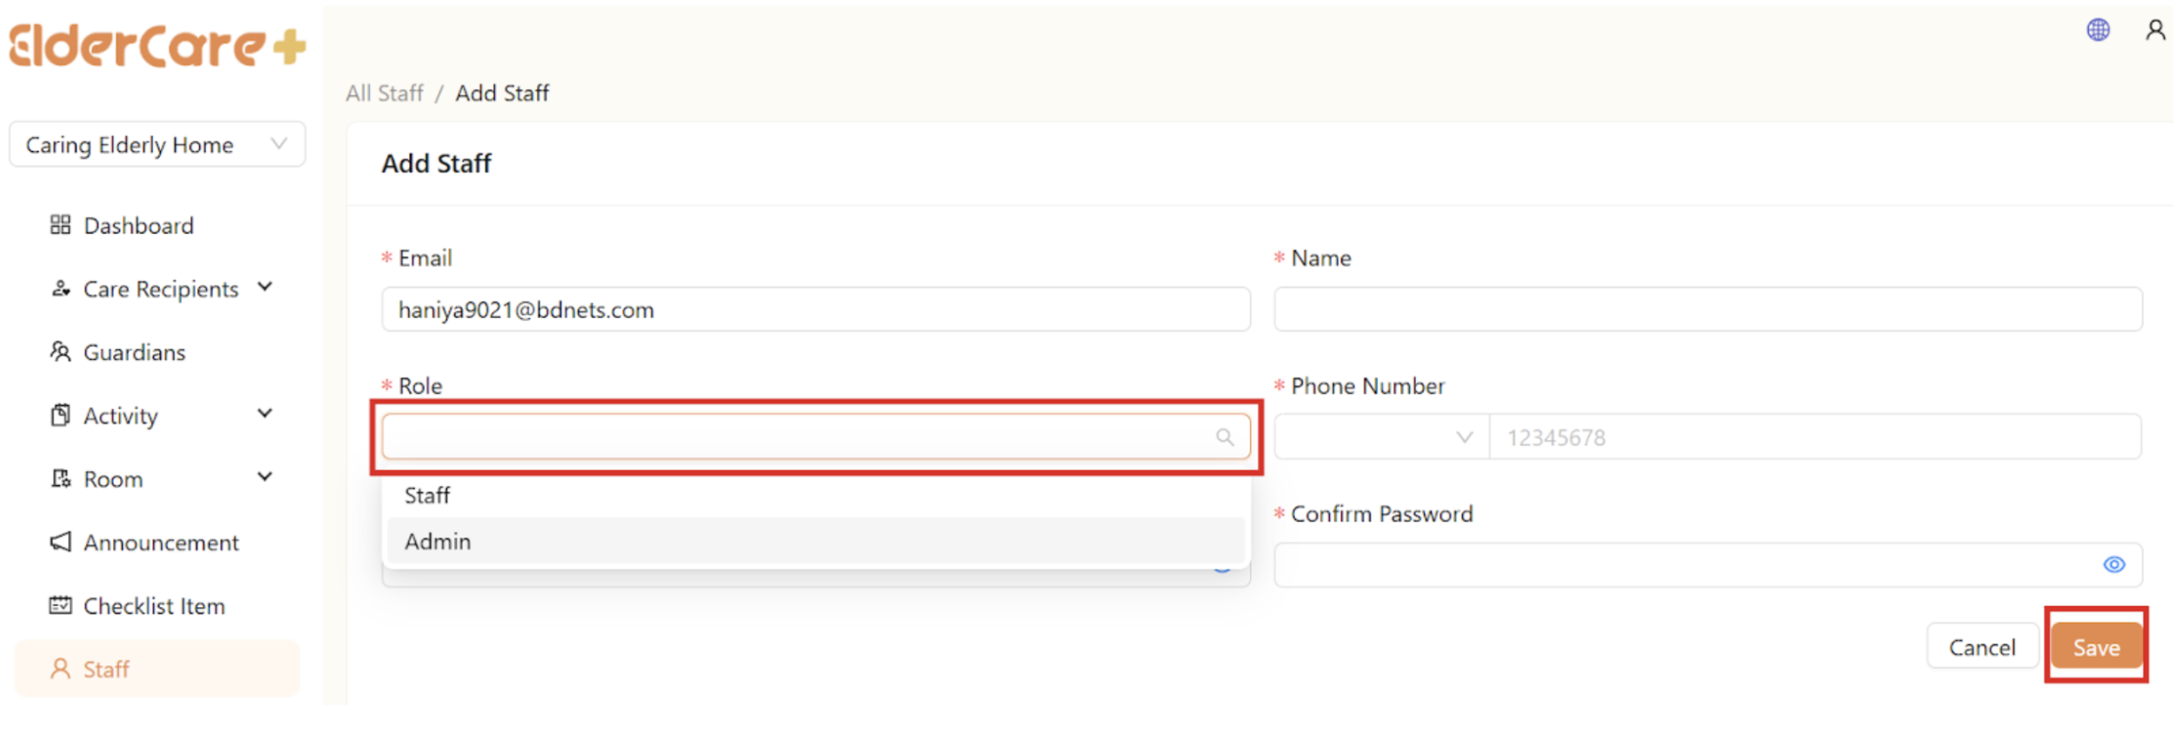Click the globe language icon
Screen dimensions: 2176x743
(x=2098, y=30)
